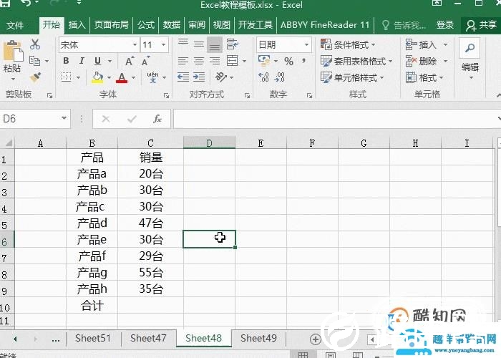Viewport: 501px width, 358px height.
Task: Toggle Bold formatting
Action: [65, 61]
